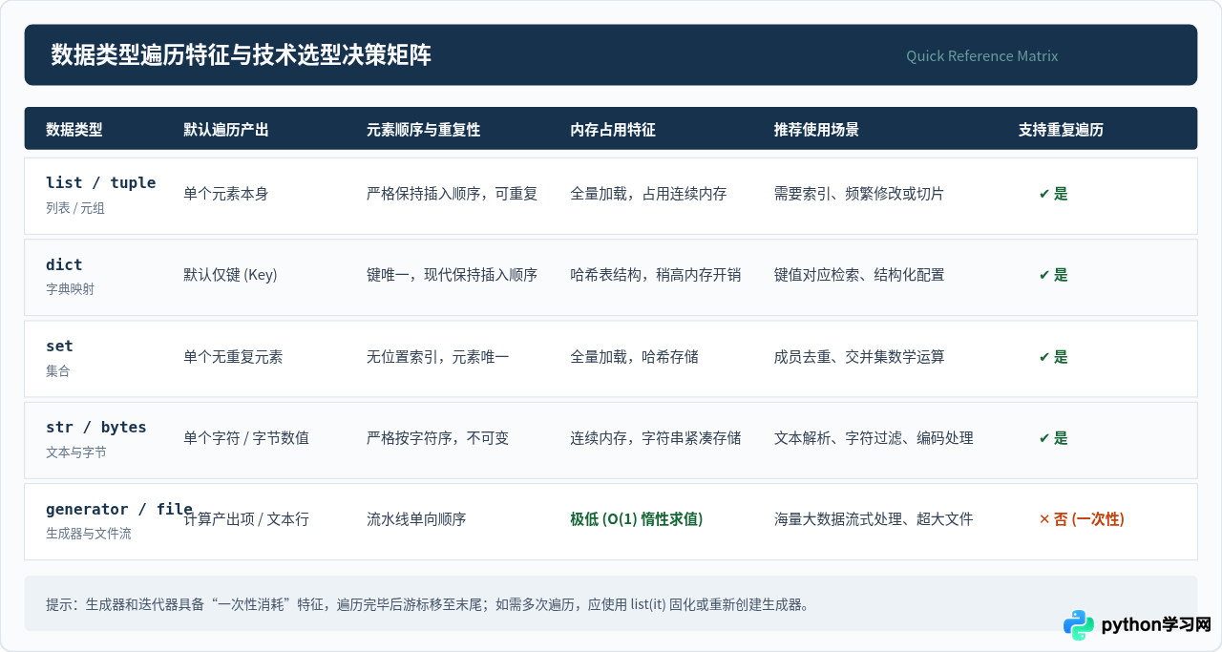
Task: Click the title '数据类型遍历特征与技术选型决策矩阵'
Action: click(241, 55)
